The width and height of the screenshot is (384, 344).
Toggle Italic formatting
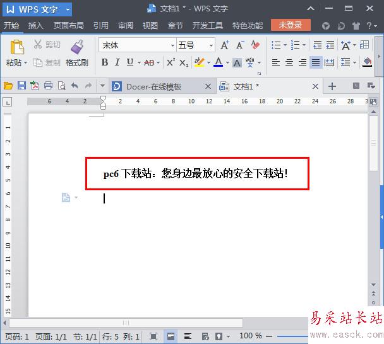[117, 62]
